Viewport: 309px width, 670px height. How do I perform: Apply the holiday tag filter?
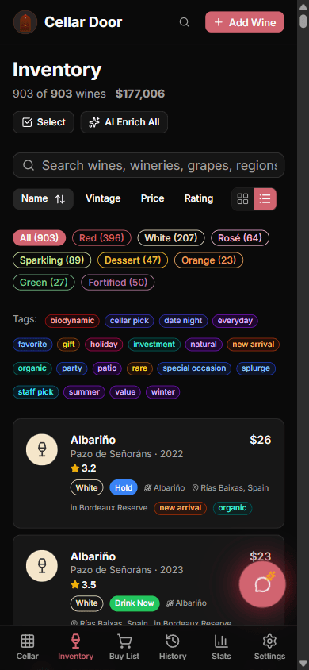(104, 344)
